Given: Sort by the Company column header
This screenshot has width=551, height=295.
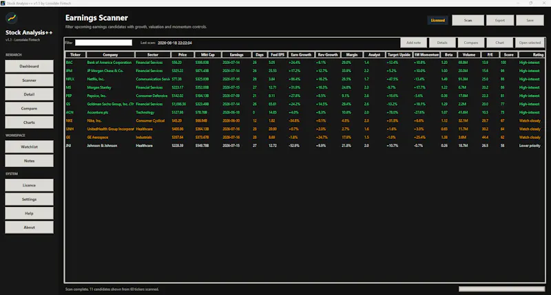Looking at the screenshot, I should pos(110,55).
